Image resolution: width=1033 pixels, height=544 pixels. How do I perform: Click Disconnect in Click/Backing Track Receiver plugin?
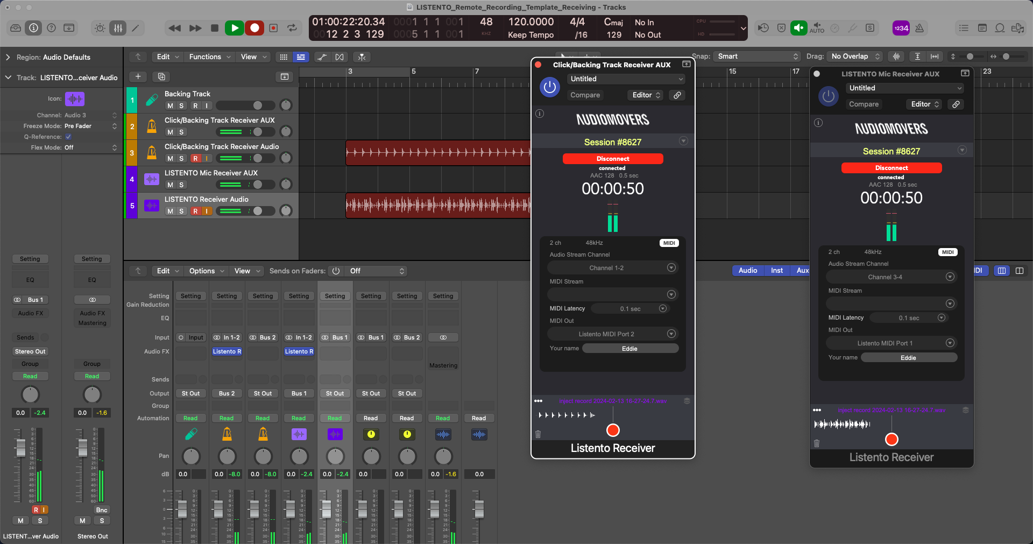coord(613,159)
